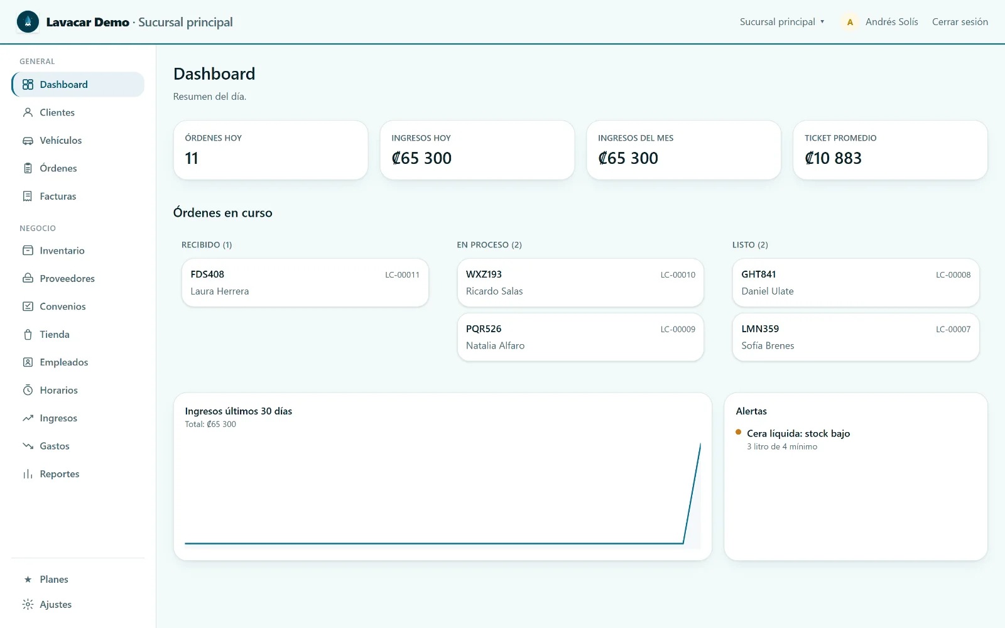Click the Órdenes clipboard icon
The image size is (1005, 628).
[x=28, y=168]
